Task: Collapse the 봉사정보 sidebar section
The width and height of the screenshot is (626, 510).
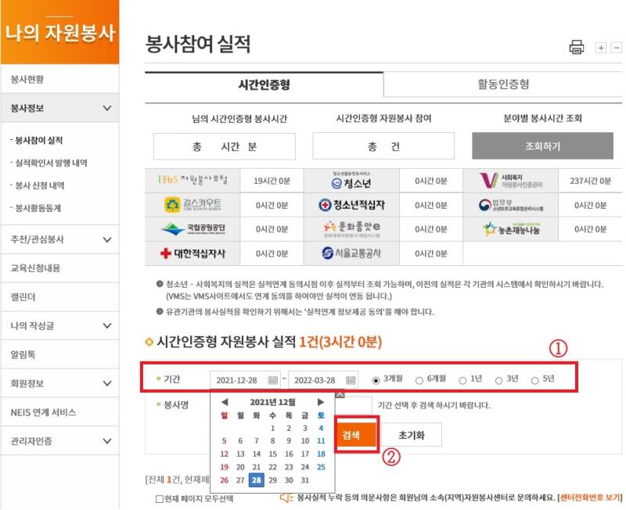Action: click(x=107, y=108)
